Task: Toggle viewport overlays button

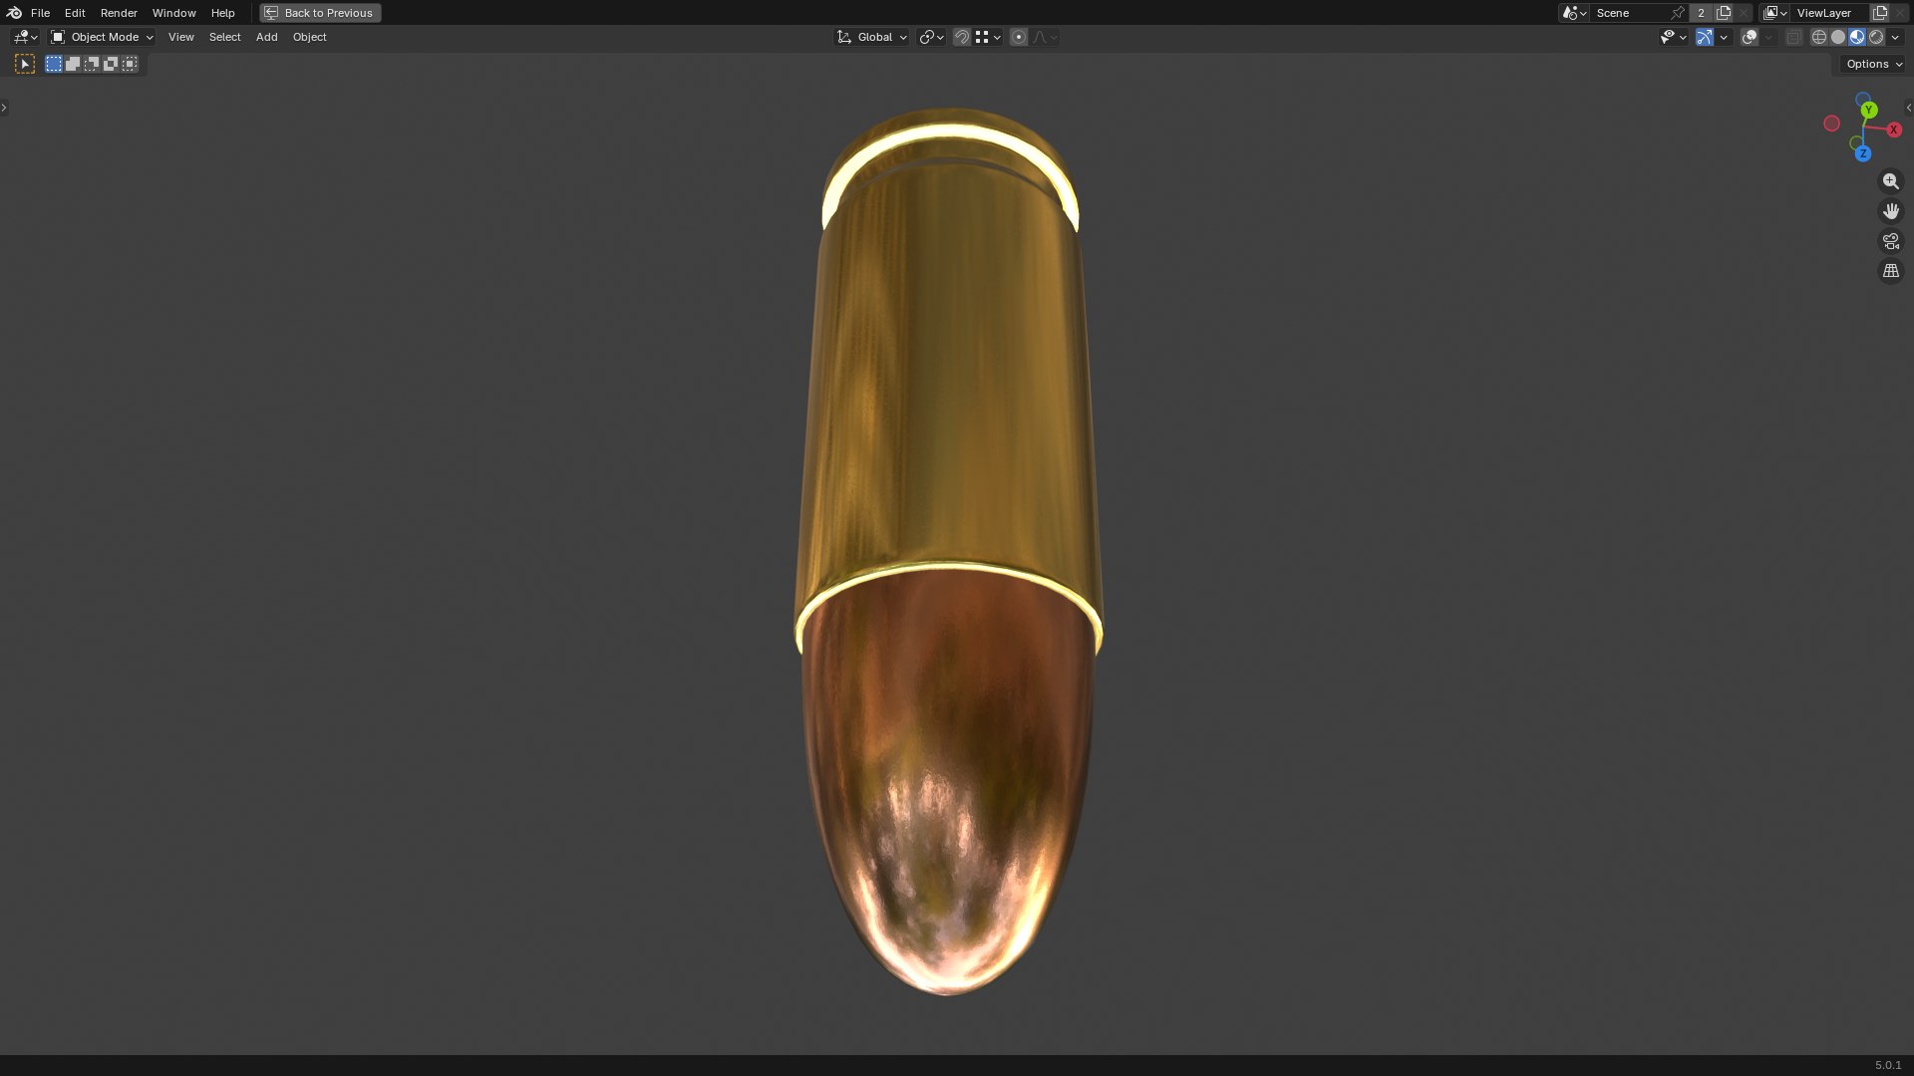Action: [1750, 37]
